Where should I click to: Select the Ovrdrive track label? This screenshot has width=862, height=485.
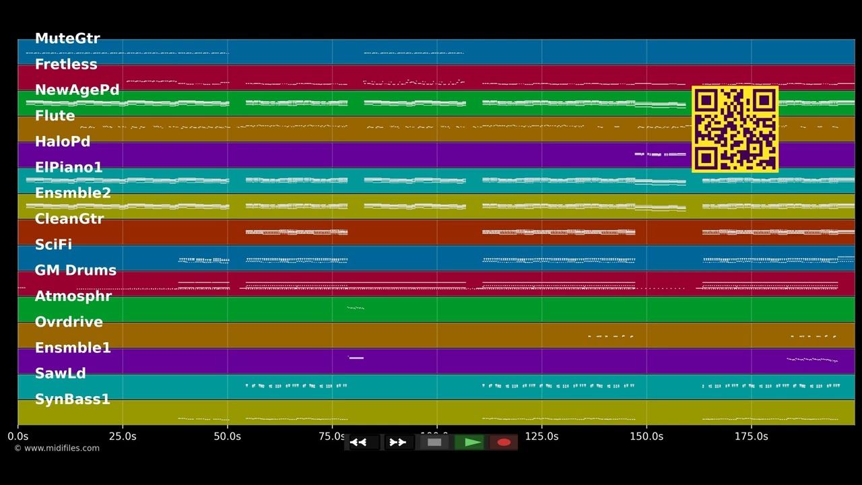tap(69, 322)
